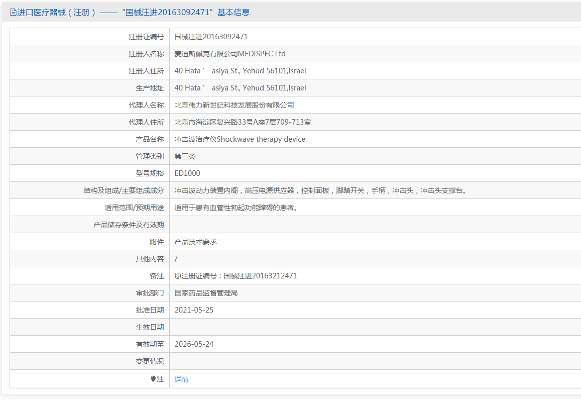The image size is (581, 401).
Task: Click the 产品技术要求 attachment value
Action: [196, 242]
